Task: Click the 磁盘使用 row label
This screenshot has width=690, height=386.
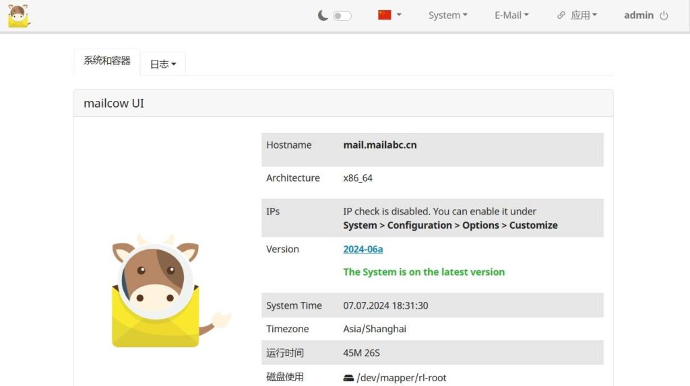Action: click(285, 377)
